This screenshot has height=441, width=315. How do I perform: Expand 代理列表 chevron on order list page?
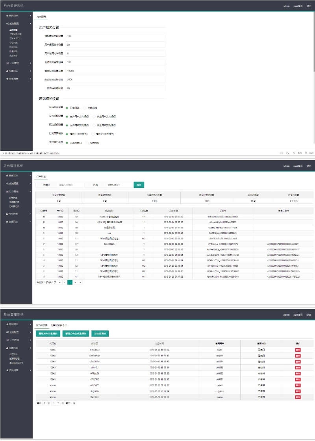[30, 214]
